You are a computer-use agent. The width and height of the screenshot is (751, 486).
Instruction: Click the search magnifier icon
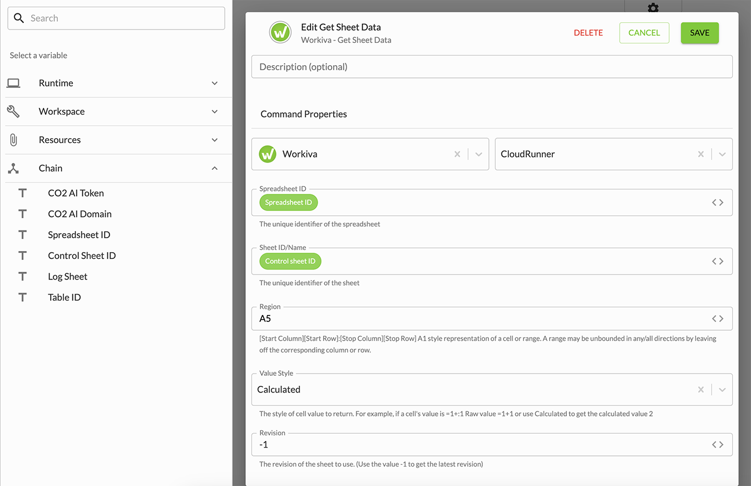tap(19, 18)
